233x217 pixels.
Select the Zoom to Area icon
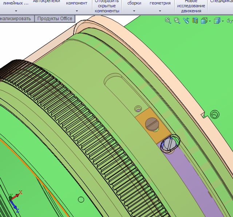[177, 20]
